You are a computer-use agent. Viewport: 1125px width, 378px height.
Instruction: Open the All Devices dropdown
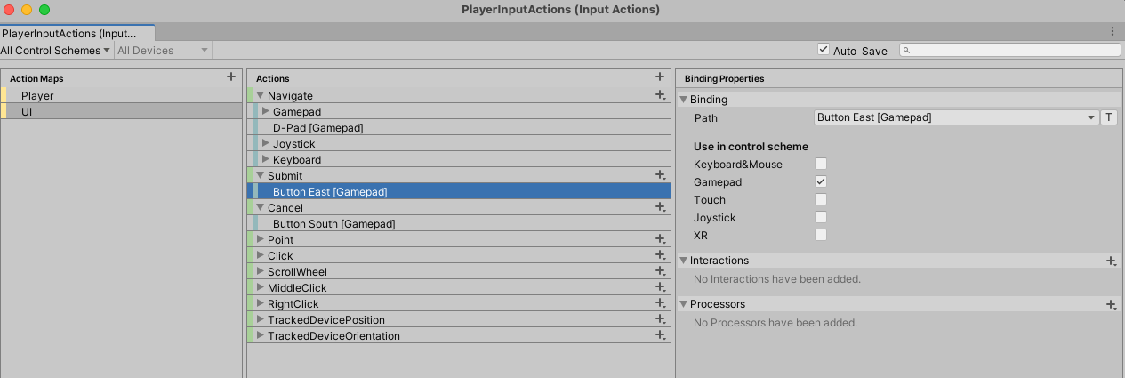163,51
